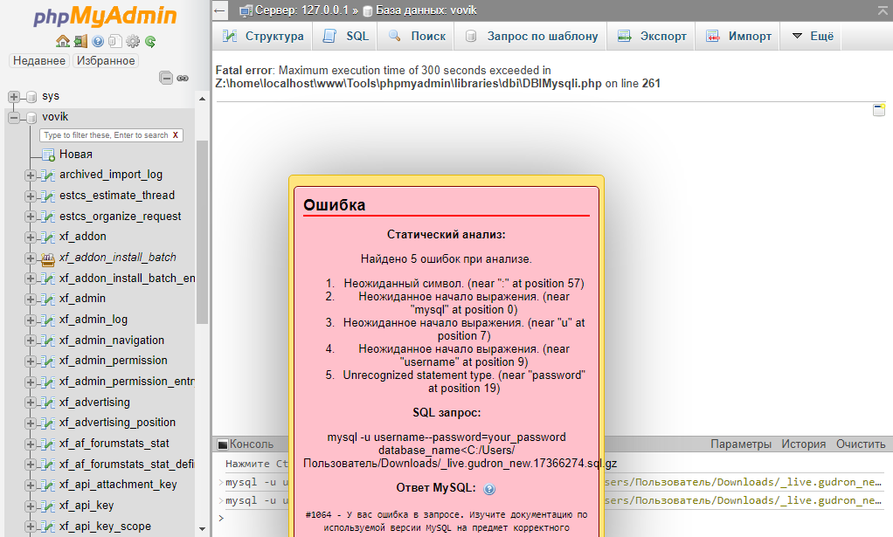Expand the sys database node
The height and width of the screenshot is (537, 893).
(14, 97)
